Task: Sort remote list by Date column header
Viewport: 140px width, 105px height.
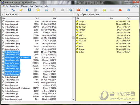Action: tap(122, 18)
